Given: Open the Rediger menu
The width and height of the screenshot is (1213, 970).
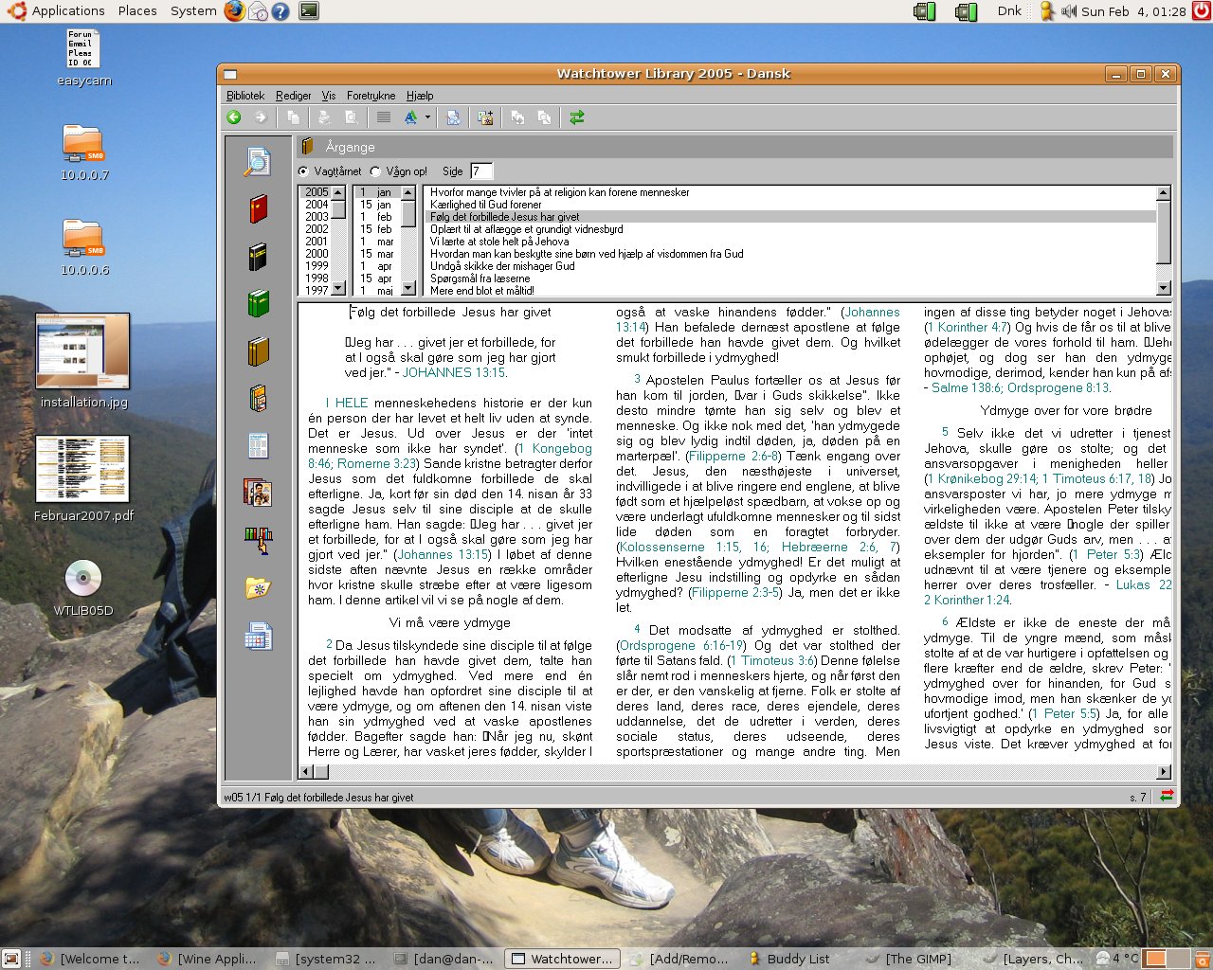Looking at the screenshot, I should coord(293,96).
